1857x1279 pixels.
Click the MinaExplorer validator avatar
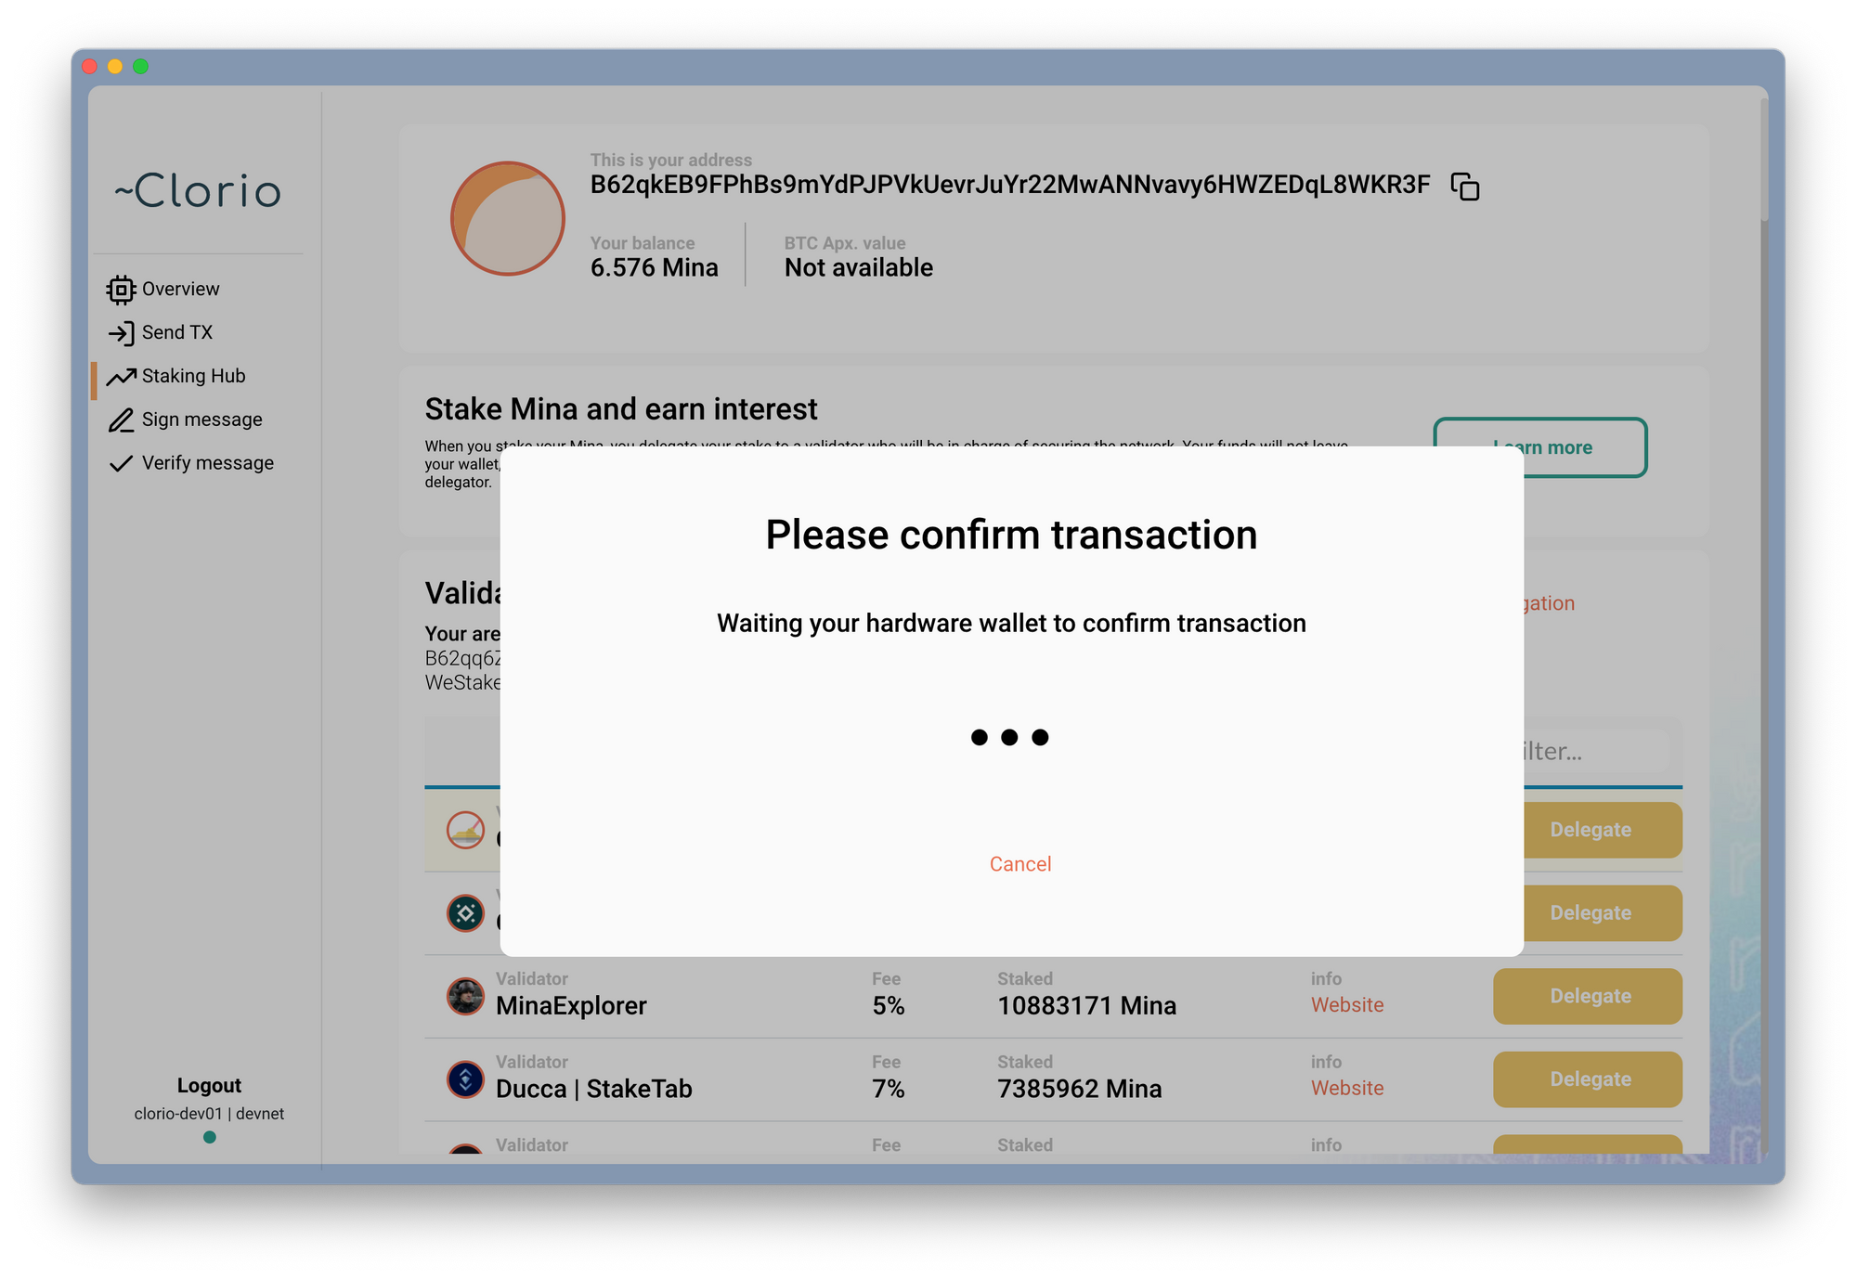click(x=465, y=996)
